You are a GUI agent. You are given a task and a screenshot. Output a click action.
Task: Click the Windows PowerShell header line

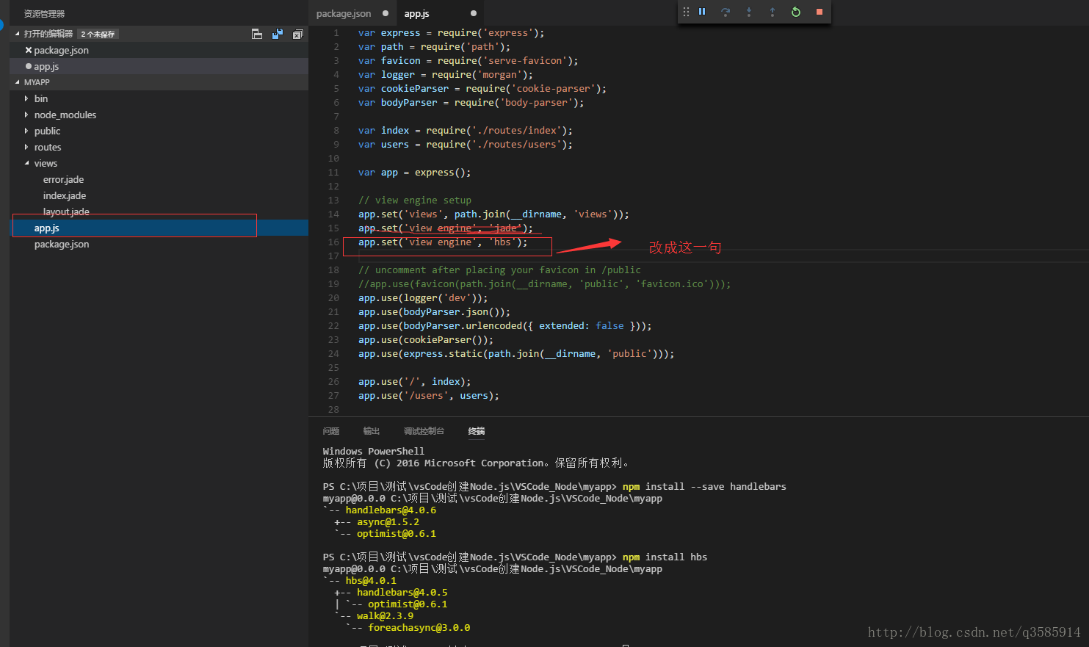click(374, 451)
